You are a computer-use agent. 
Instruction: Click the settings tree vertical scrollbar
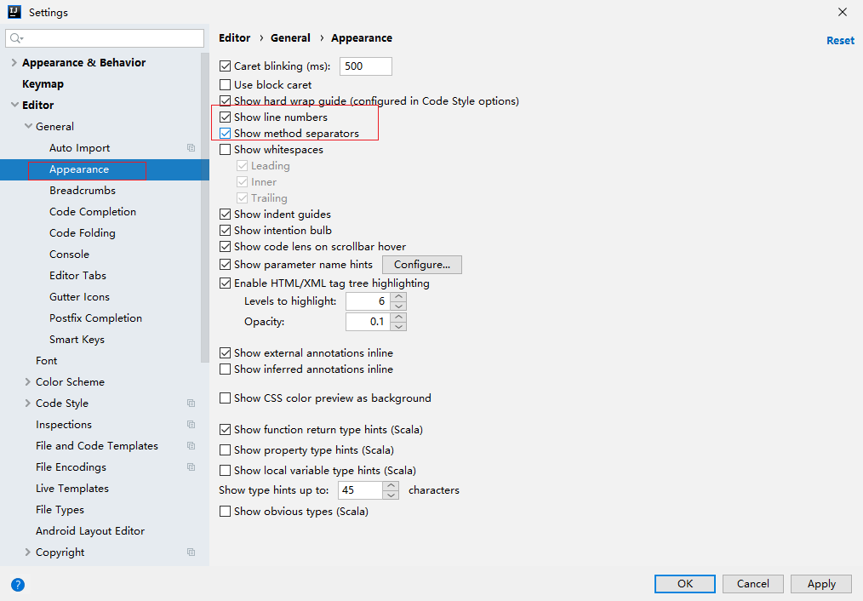[x=205, y=208]
